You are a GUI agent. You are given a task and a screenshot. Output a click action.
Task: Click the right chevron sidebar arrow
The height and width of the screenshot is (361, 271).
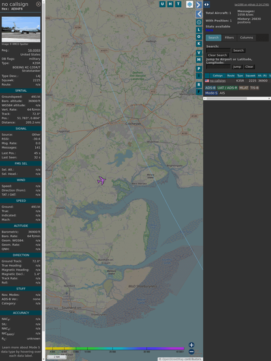coord(199,5)
